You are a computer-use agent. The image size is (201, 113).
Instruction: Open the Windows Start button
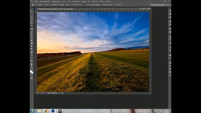click(32, 111)
